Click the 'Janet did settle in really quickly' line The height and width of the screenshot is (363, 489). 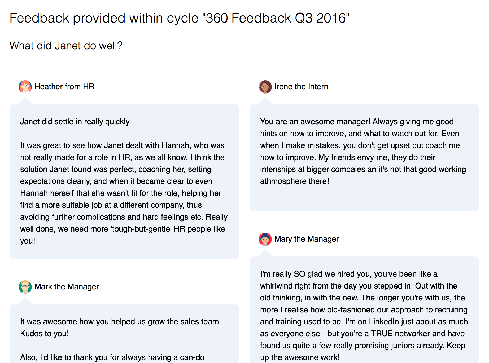(76, 122)
